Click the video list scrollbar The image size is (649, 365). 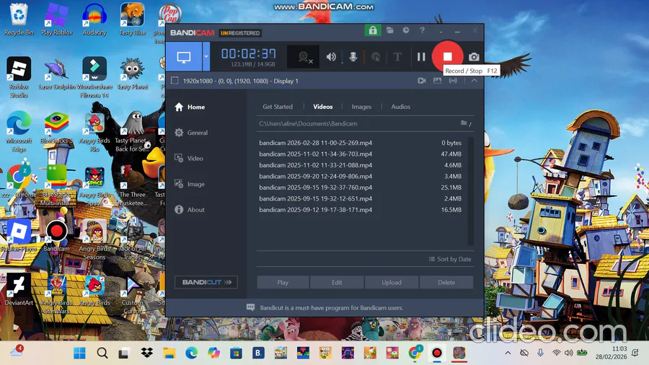(471, 190)
